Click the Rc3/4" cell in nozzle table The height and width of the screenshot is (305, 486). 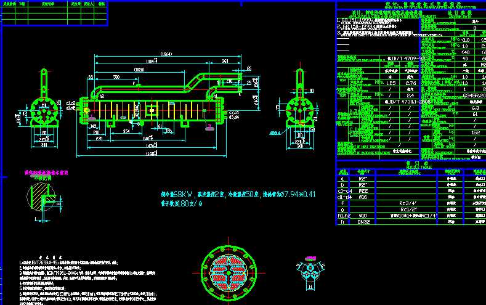click(x=408, y=203)
